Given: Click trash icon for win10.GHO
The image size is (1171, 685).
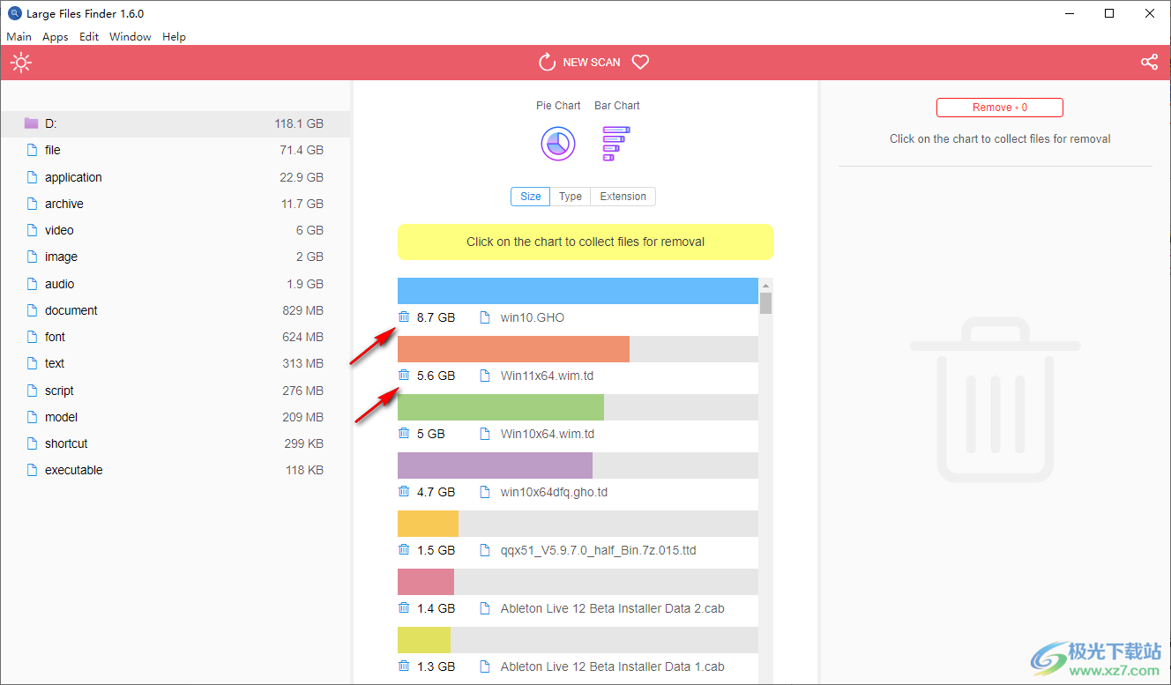Looking at the screenshot, I should 404,316.
